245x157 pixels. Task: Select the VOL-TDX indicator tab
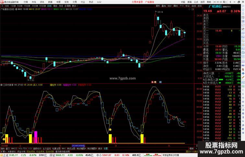coord(23,149)
